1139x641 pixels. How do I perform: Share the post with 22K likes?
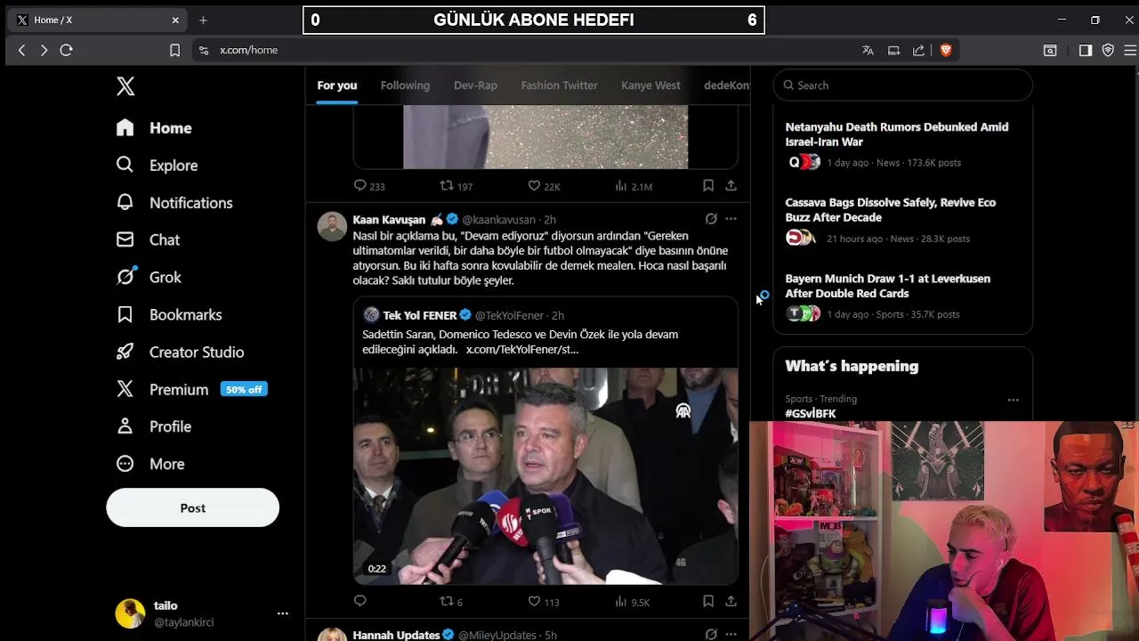pos(731,186)
